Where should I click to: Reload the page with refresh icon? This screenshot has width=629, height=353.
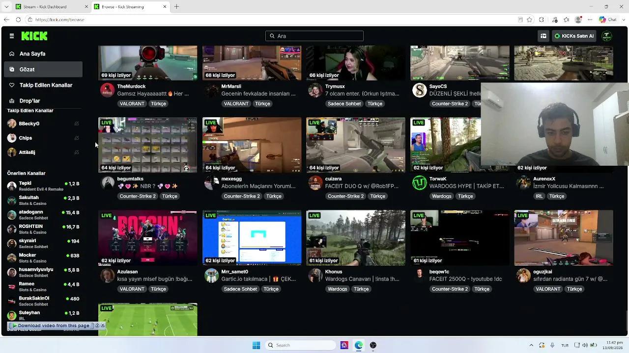tap(18, 20)
